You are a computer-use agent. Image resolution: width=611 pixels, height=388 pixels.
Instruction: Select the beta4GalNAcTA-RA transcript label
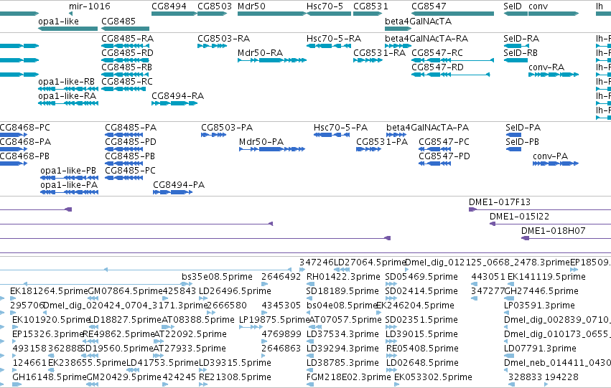coord(426,39)
